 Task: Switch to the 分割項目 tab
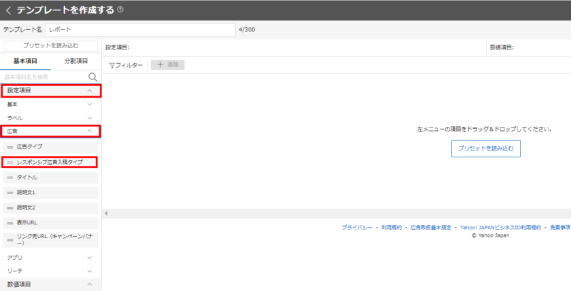click(75, 61)
